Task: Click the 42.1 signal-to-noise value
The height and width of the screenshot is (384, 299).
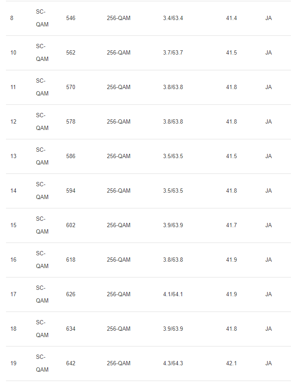Action: pyautogui.click(x=231, y=364)
